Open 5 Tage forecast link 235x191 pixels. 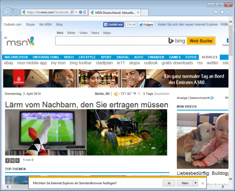[148, 94]
